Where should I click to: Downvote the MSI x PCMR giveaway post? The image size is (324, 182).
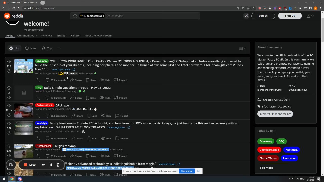click(9, 71)
